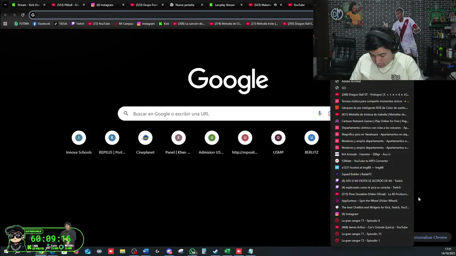Click the Google search box
The height and width of the screenshot is (256, 456).
coord(224,114)
